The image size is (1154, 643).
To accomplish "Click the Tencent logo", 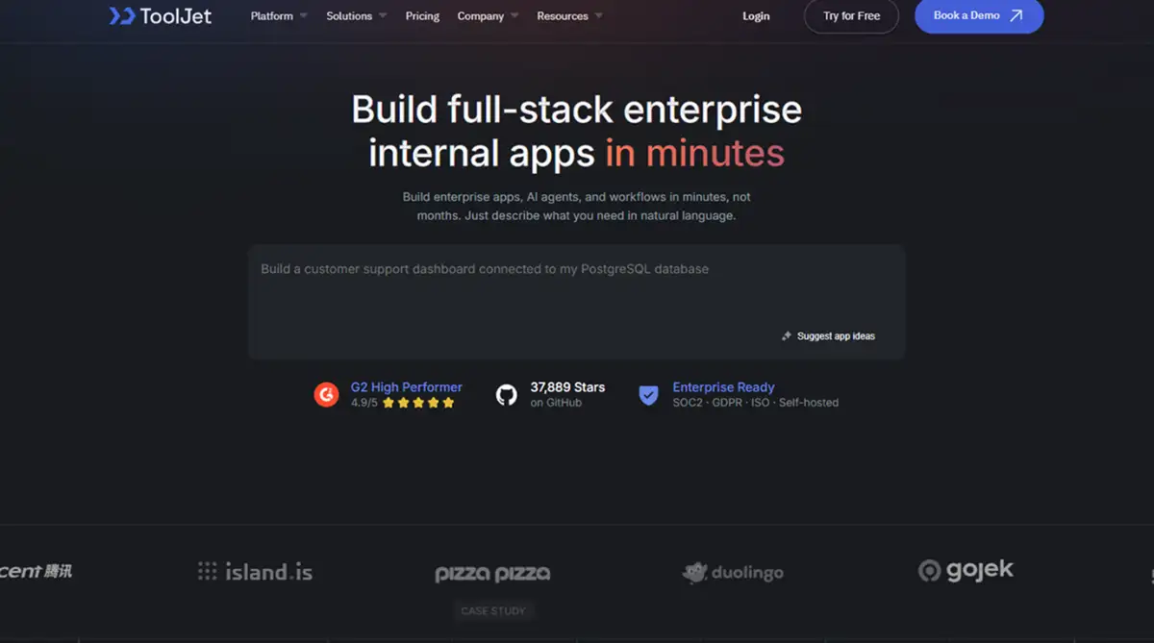I will pyautogui.click(x=36, y=571).
